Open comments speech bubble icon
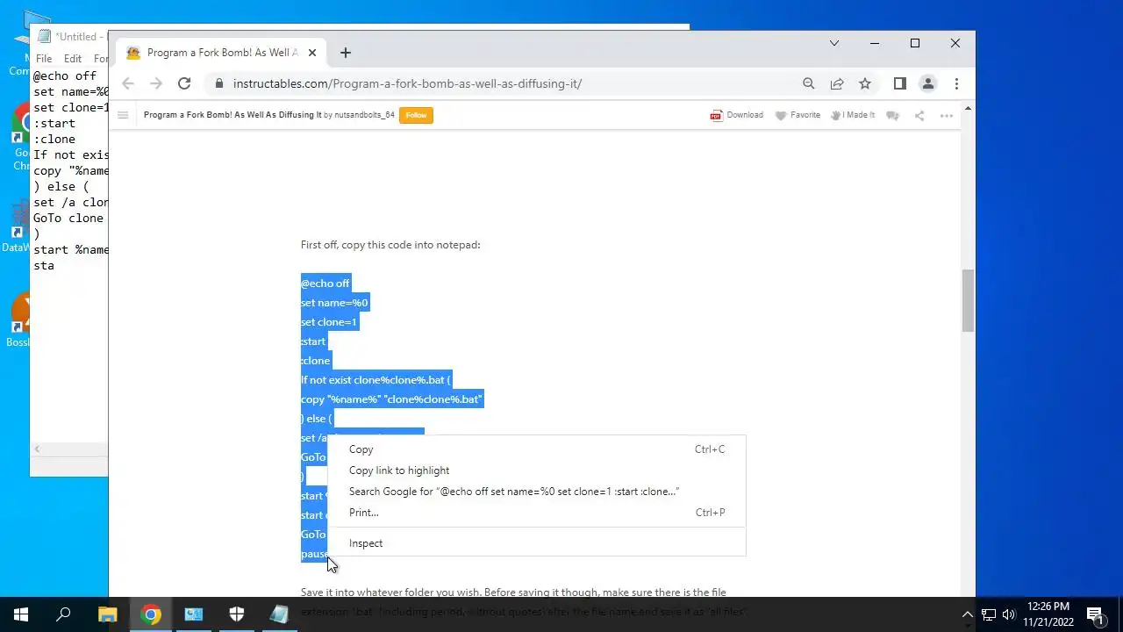The width and height of the screenshot is (1123, 632). click(x=892, y=115)
